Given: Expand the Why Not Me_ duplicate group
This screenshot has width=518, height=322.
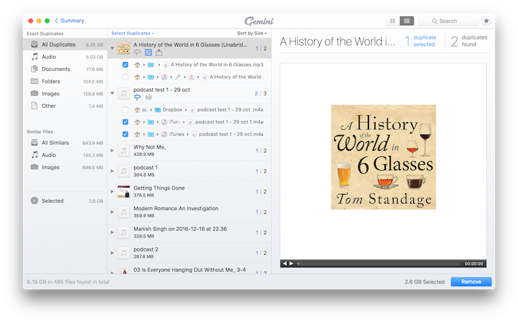Looking at the screenshot, I should click(113, 151).
